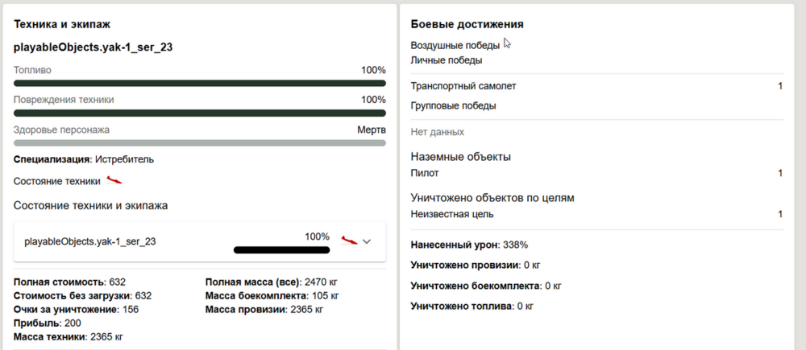Click the grey Здоровье персонажа bar
Image resolution: width=806 pixels, height=350 pixels.
tap(200, 142)
